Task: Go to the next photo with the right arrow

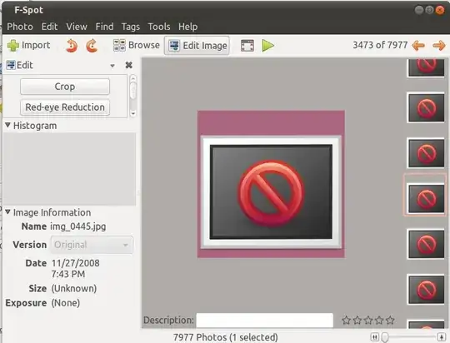Action: coord(439,45)
